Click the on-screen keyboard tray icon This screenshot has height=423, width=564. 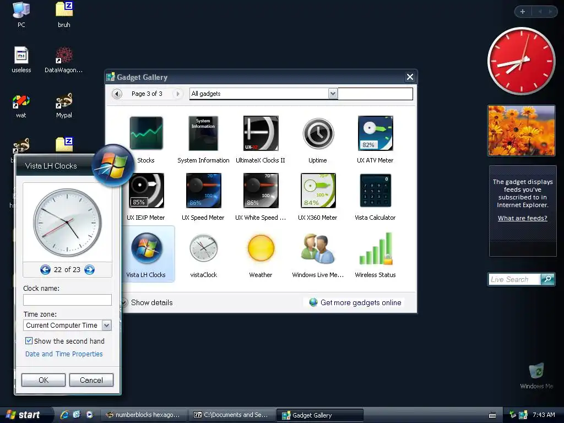[493, 415]
